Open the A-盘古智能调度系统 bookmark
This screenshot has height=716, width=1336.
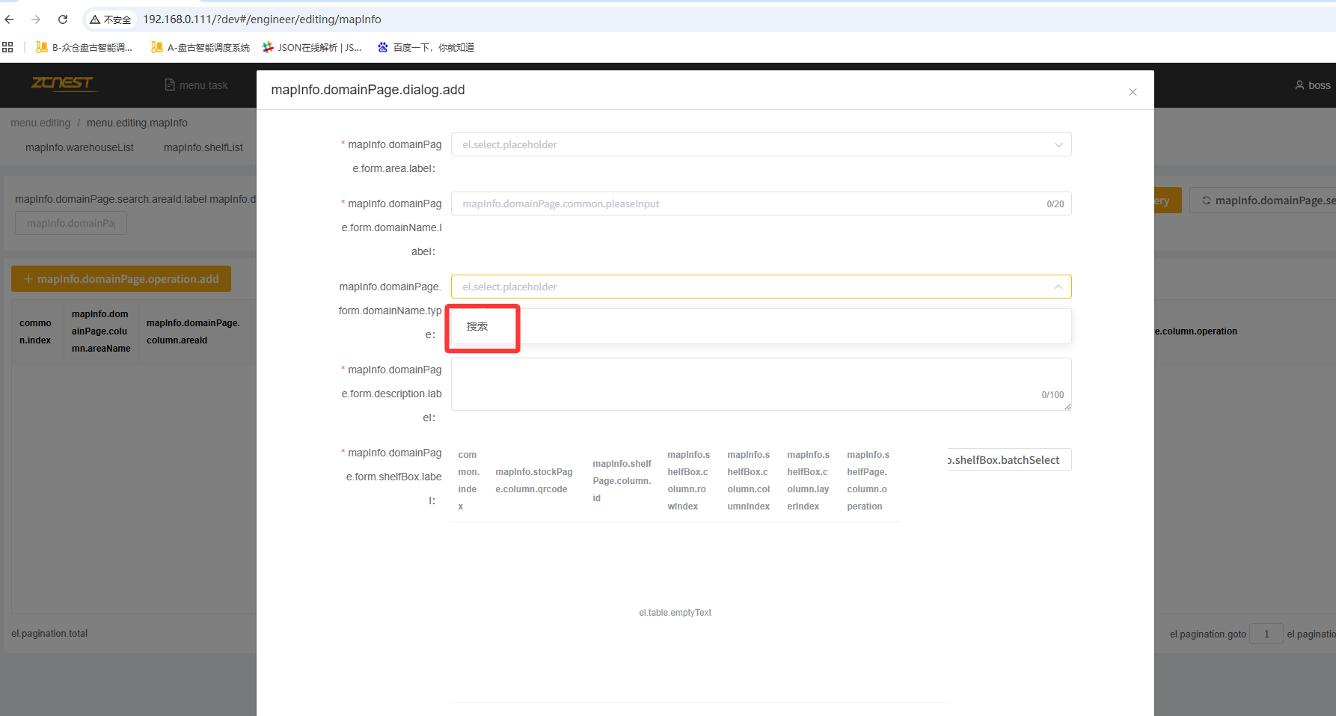(x=200, y=47)
